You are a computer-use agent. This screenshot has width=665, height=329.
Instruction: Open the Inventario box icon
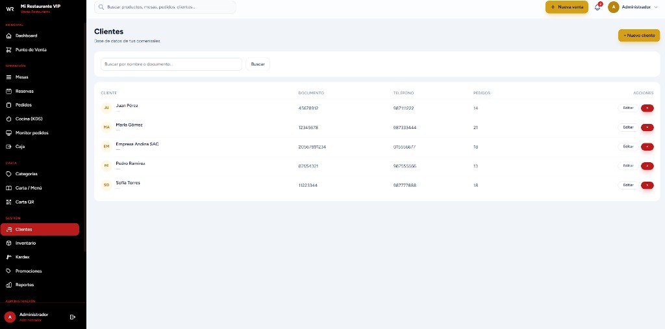[8, 243]
